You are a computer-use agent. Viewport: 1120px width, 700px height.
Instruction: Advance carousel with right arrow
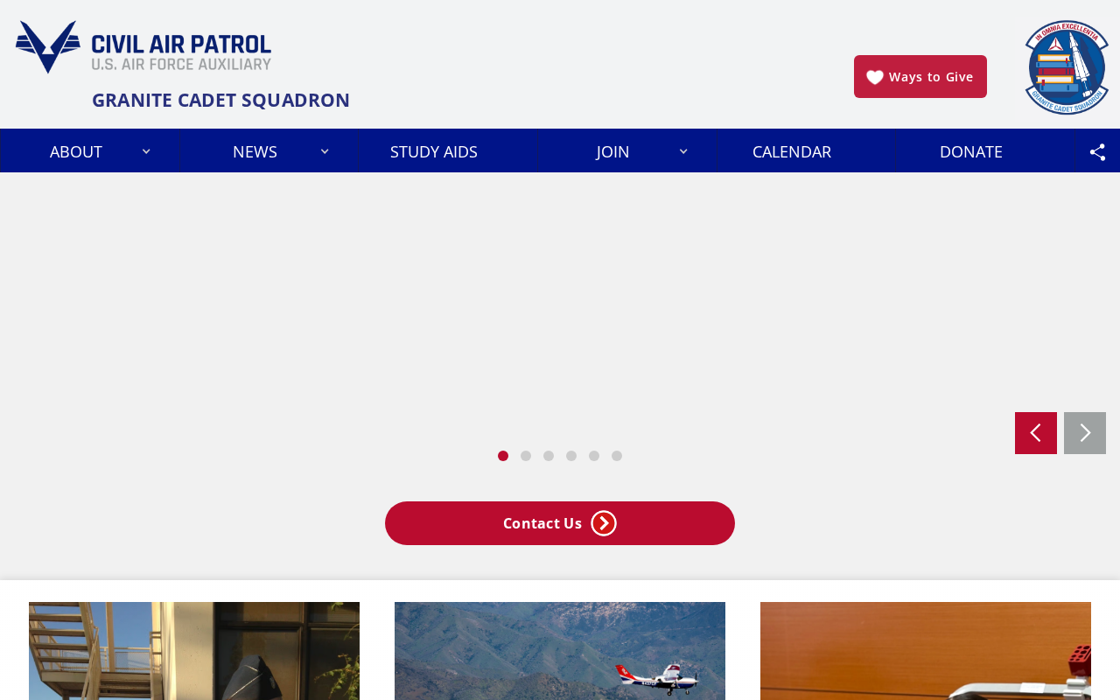coord(1085,433)
